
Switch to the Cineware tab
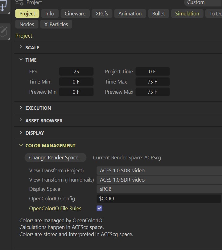coord(75,14)
